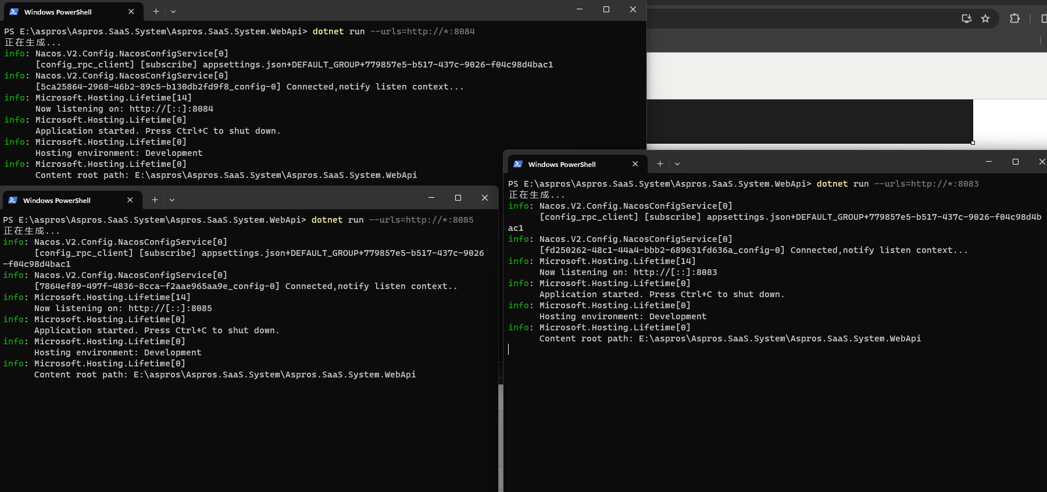Viewport: 1047px width, 492px height.
Task: Click the 7864ef89 config Connected line in 8085 window
Action: click(x=246, y=286)
